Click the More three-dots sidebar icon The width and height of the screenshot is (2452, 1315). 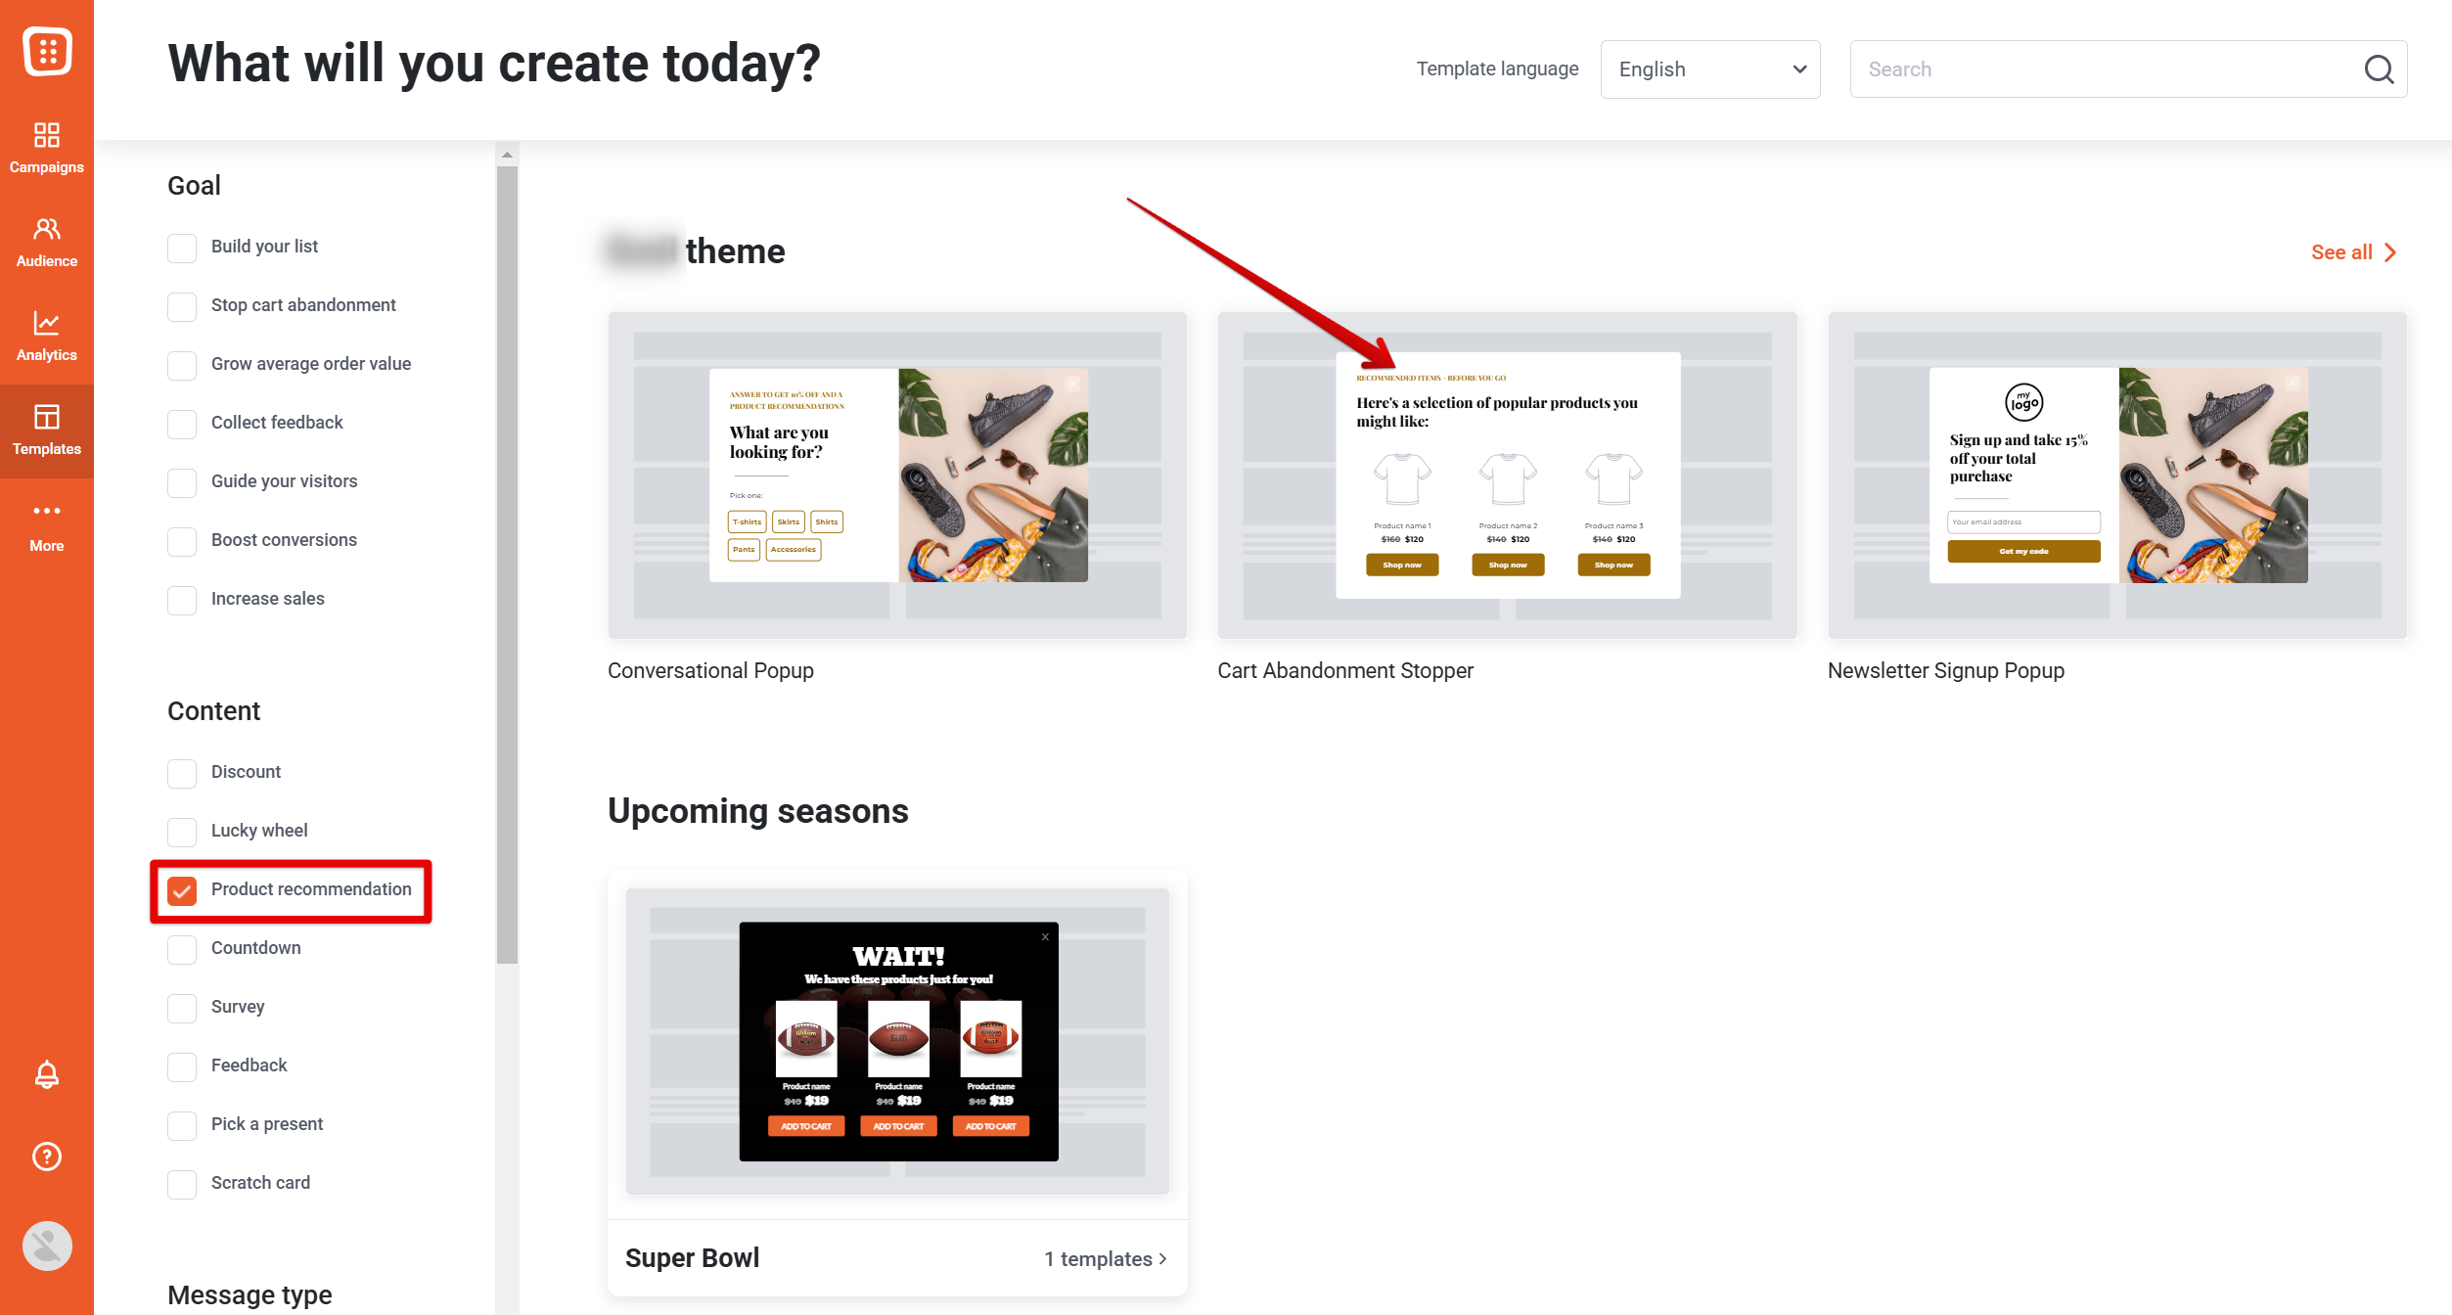pos(47,511)
